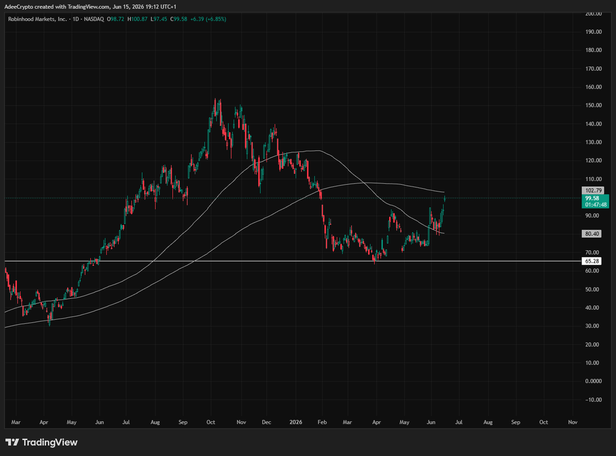Viewport: 616px width, 456px height.
Task: Click the 150.00 price axis label
Action: click(x=593, y=106)
